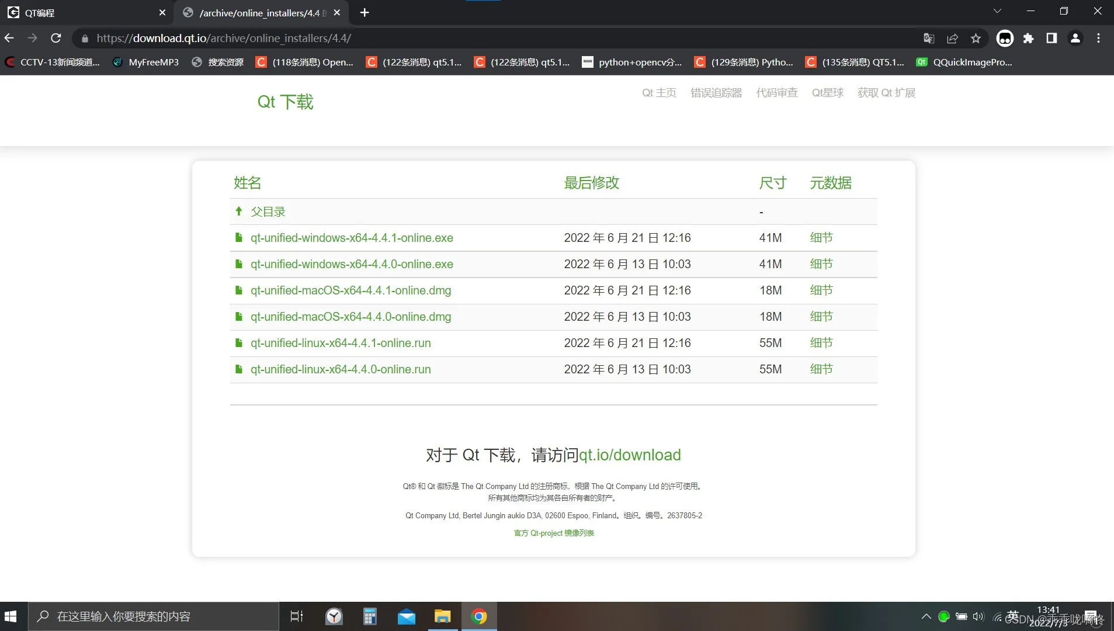Download qt-unified-linux-x64-4.4.0-online.run
The height and width of the screenshot is (631, 1114).
click(x=341, y=369)
